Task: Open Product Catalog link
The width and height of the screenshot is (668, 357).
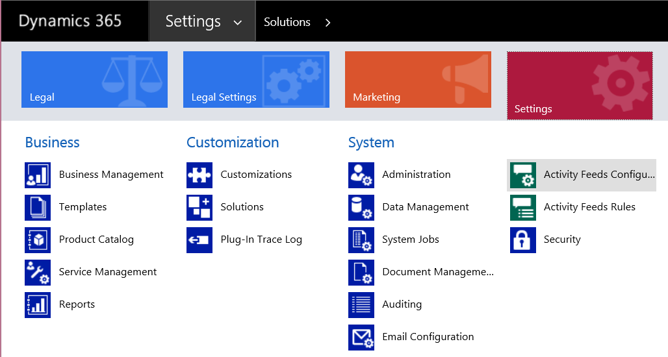Action: [x=96, y=240]
